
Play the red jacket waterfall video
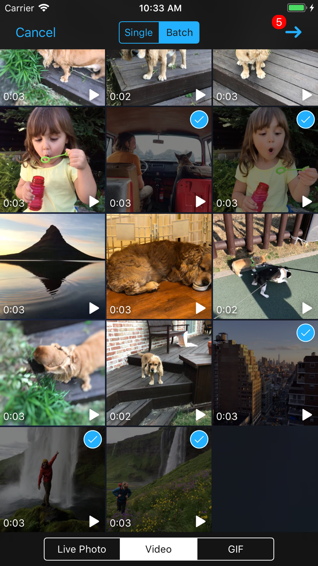[x=94, y=521]
